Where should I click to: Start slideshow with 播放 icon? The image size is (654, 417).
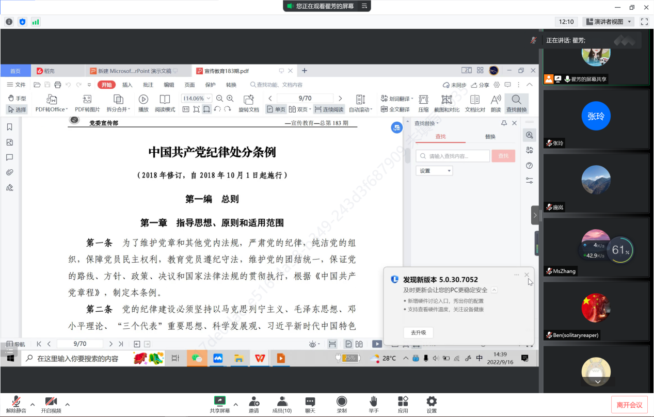tap(143, 99)
